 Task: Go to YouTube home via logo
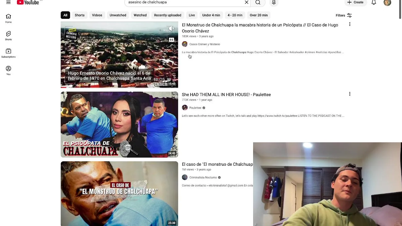point(28,3)
